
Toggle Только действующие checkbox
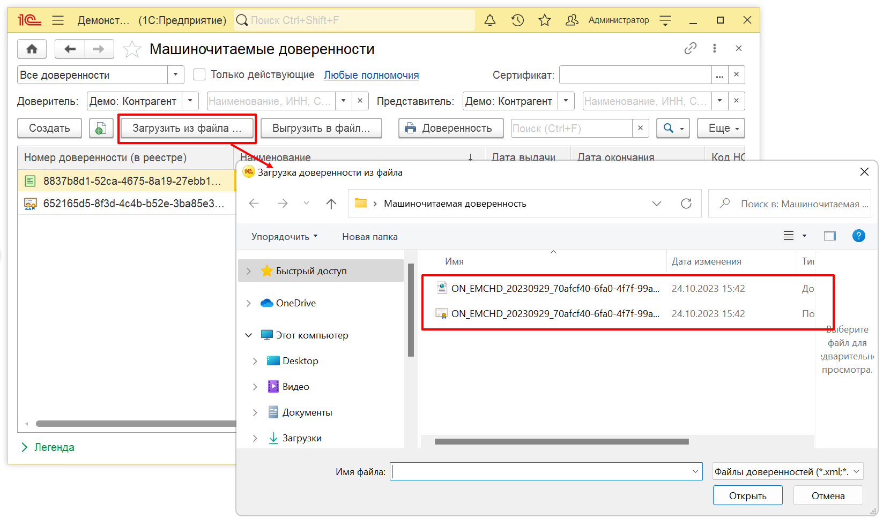click(x=199, y=75)
